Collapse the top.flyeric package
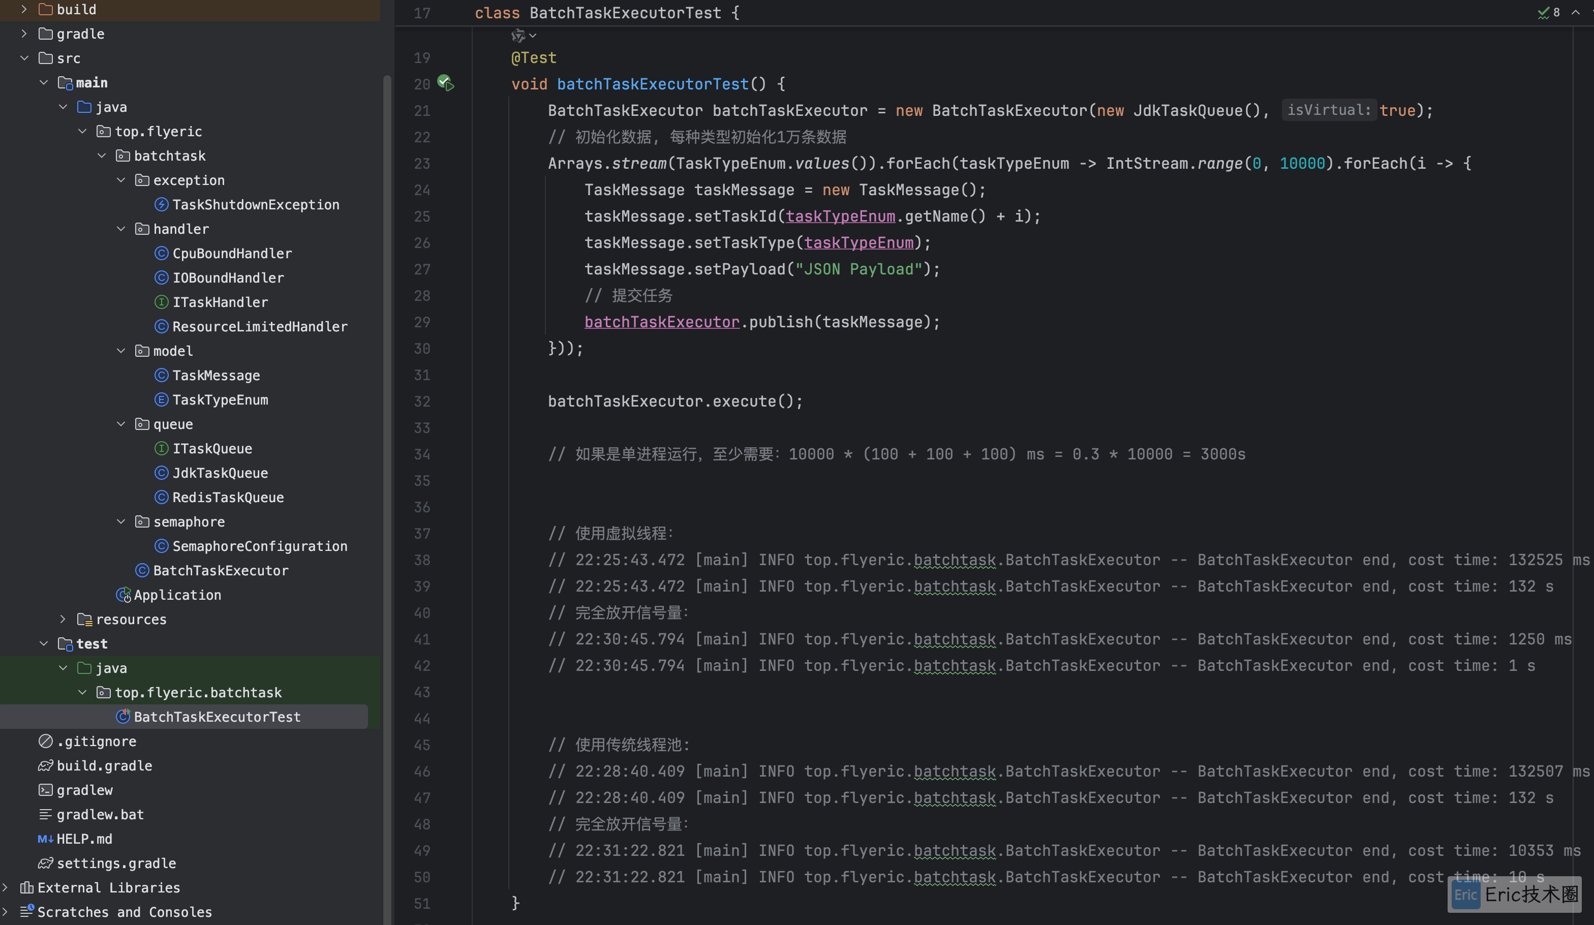The width and height of the screenshot is (1594, 925). (82, 131)
